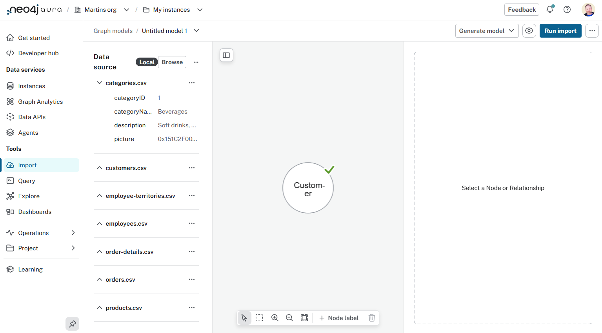Open the Generate model dropdown
The width and height of the screenshot is (602, 333).
pos(487,31)
